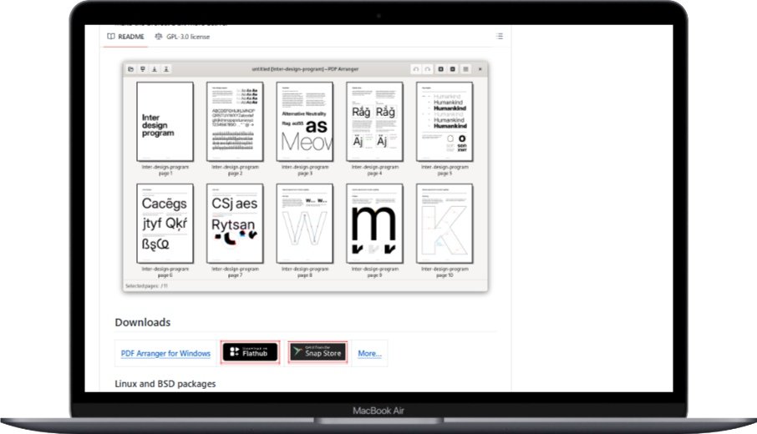Viewport: 757px width, 434px height.
Task: Click the "Downloads" heading
Action: (142, 322)
